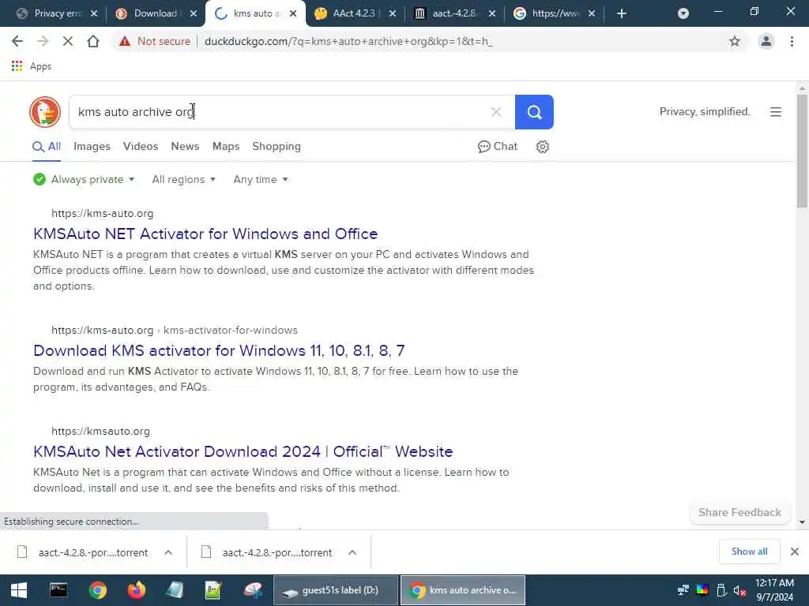Image resolution: width=809 pixels, height=606 pixels.
Task: Open the DuckDuckGo hamburger menu
Action: tap(776, 112)
